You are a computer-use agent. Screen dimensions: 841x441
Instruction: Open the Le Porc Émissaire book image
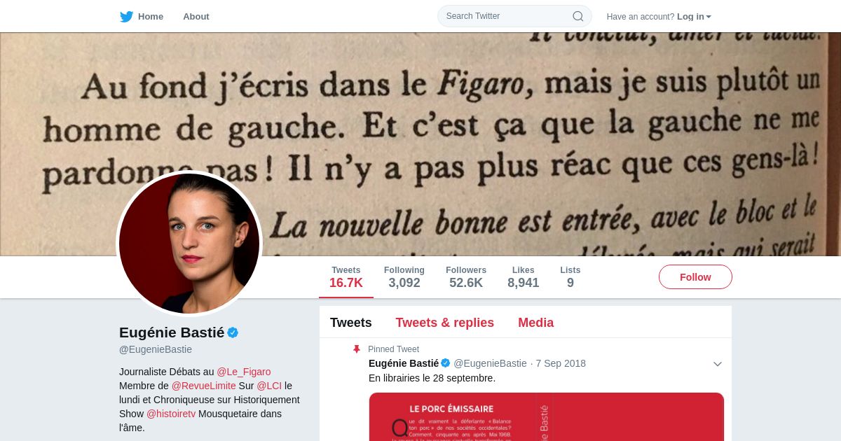click(547, 417)
